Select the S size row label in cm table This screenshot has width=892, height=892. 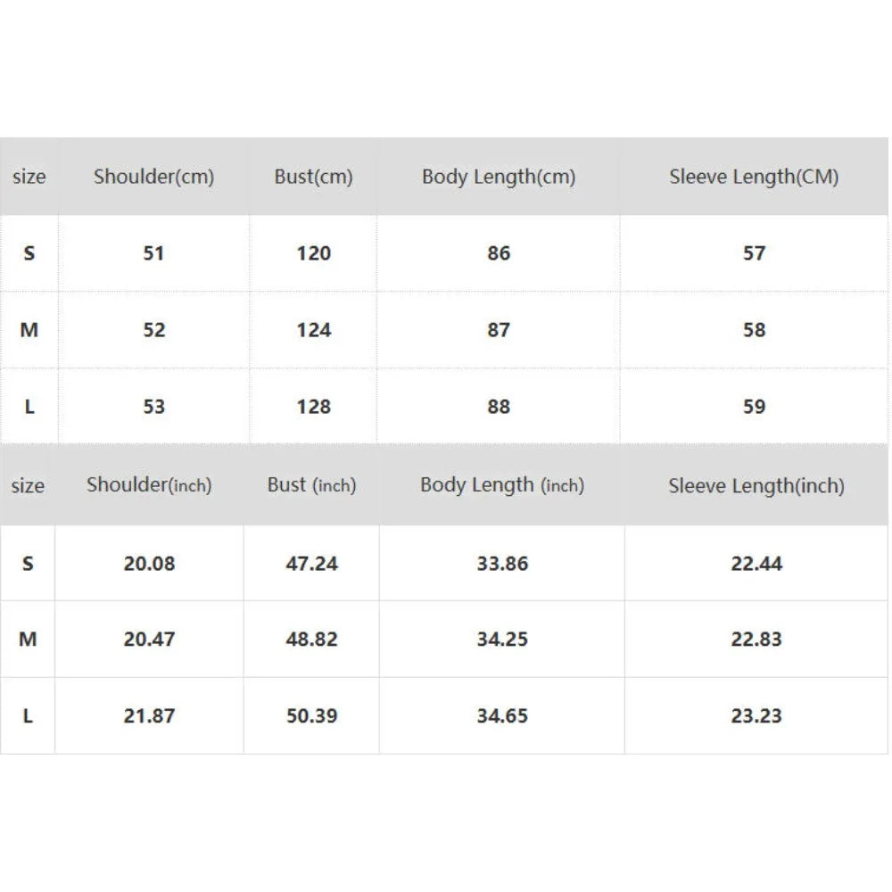(29, 253)
